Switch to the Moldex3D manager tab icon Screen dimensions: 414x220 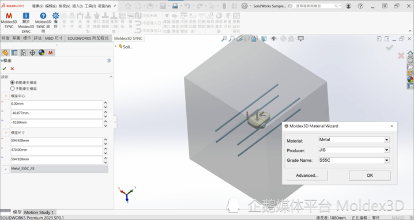click(50, 53)
